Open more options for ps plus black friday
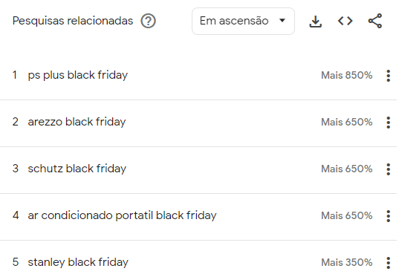The image size is (399, 280). coord(388,76)
